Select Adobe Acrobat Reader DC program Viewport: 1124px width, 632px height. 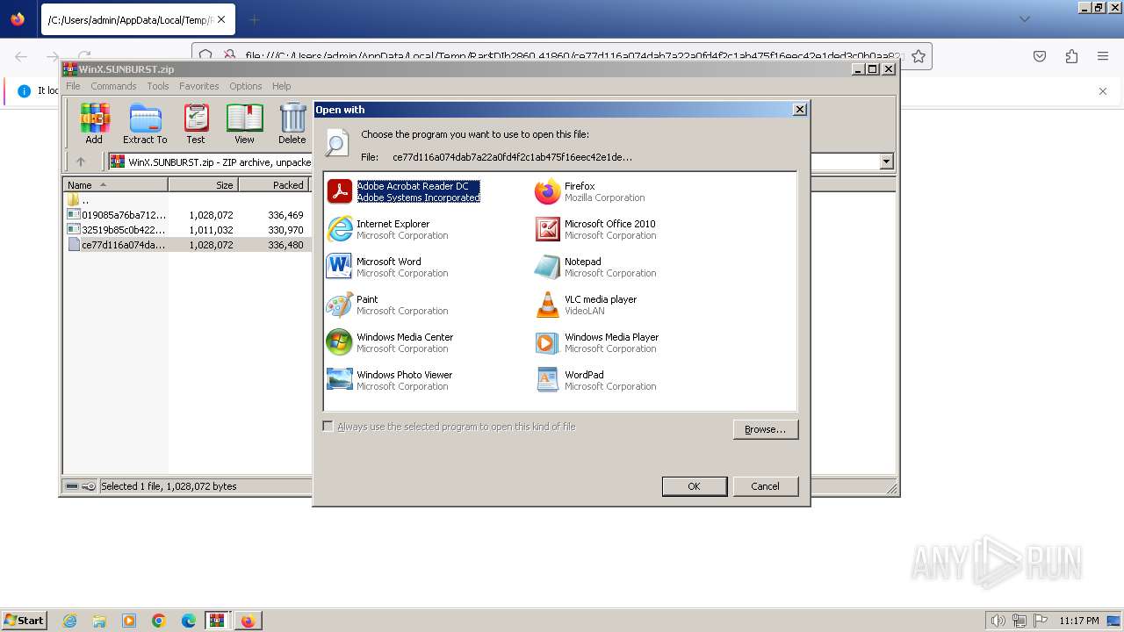403,191
